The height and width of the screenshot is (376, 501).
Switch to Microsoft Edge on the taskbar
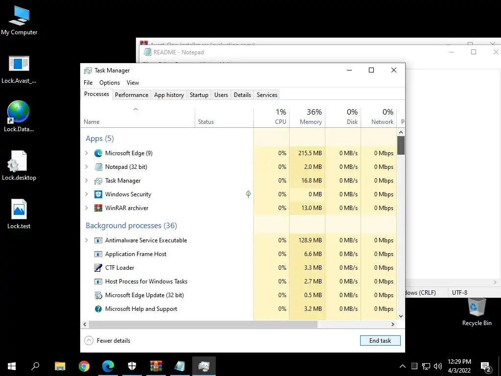click(x=108, y=366)
